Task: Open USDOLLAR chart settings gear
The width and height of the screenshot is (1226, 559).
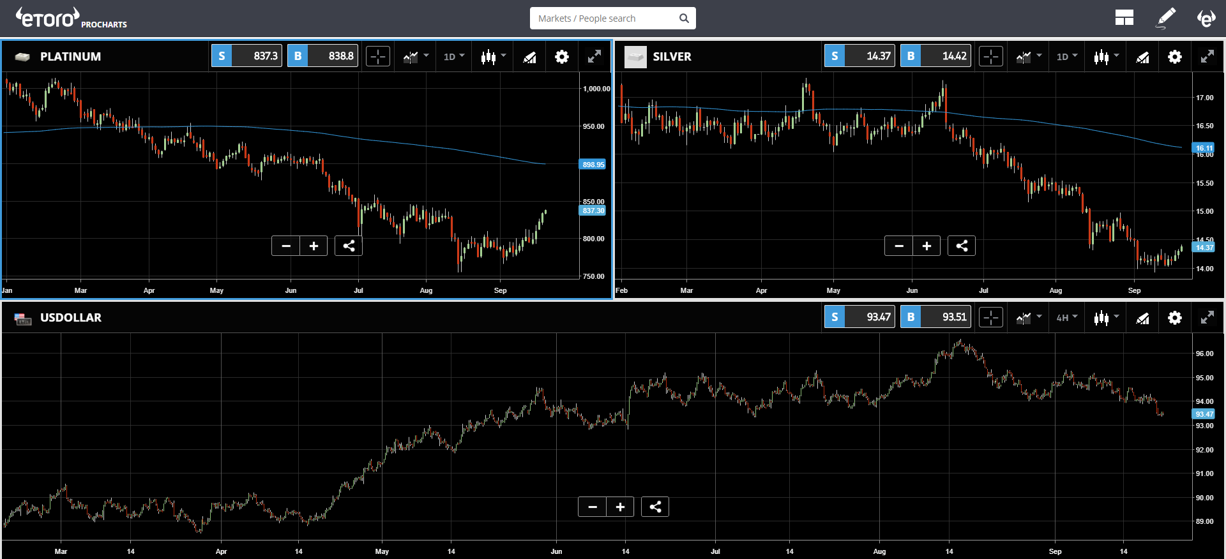Action: [x=1174, y=318]
